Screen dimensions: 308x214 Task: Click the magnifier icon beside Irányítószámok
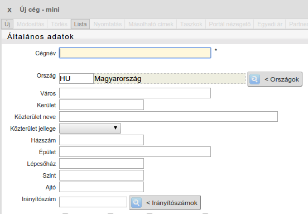(136, 203)
